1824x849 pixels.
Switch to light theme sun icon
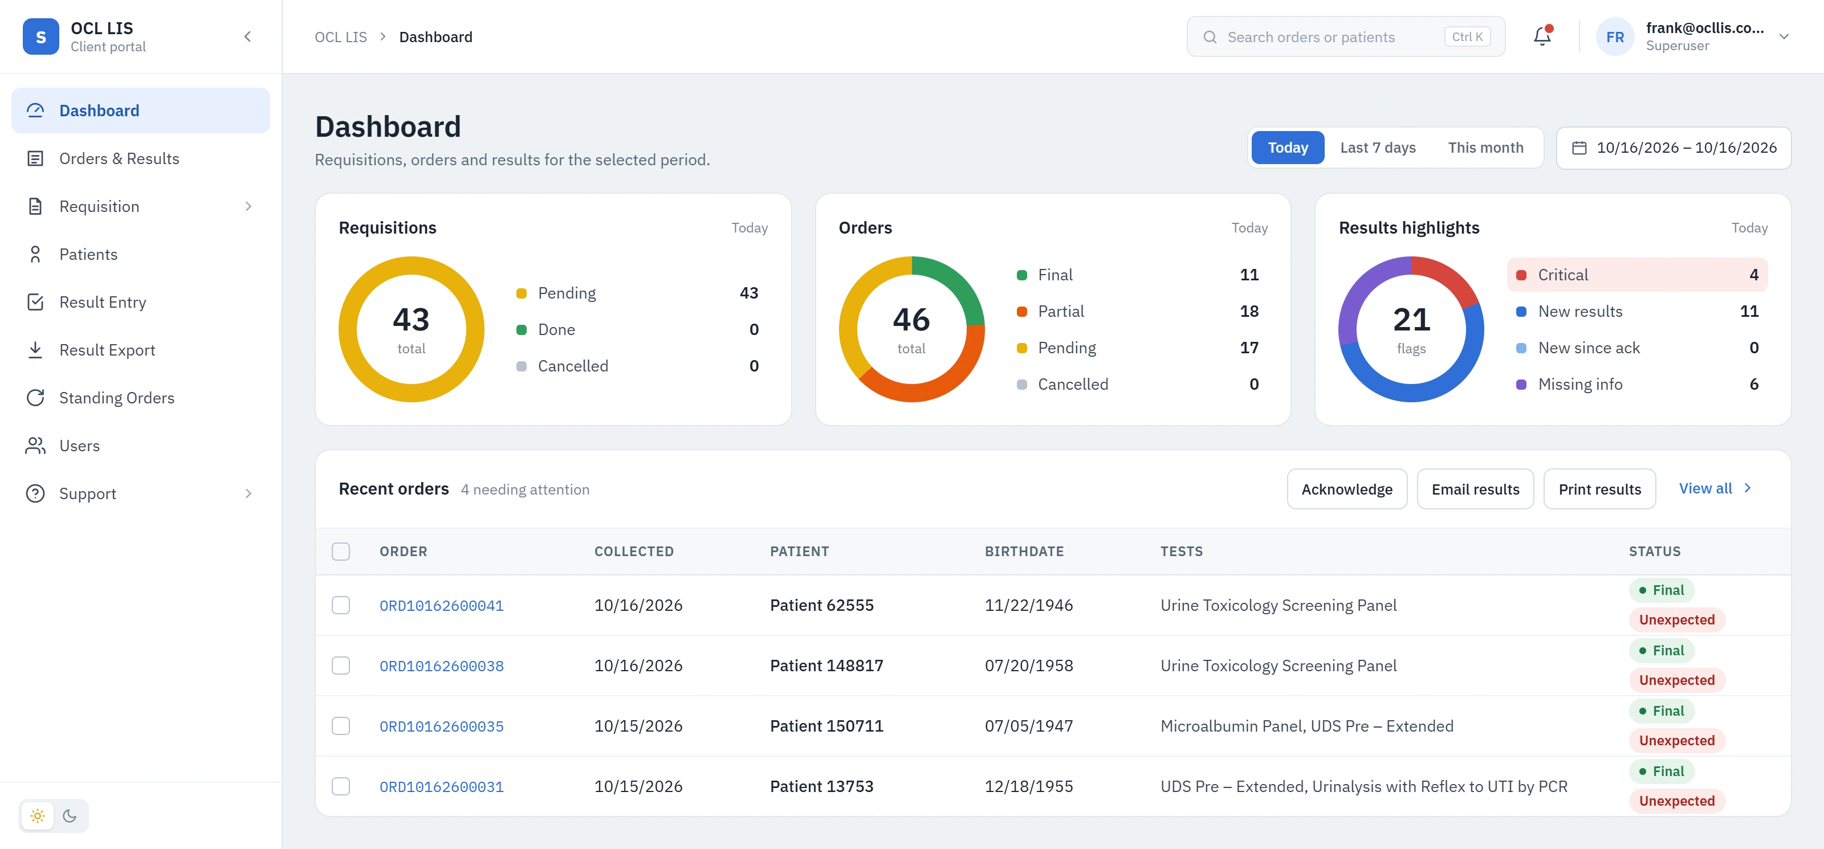(x=38, y=816)
